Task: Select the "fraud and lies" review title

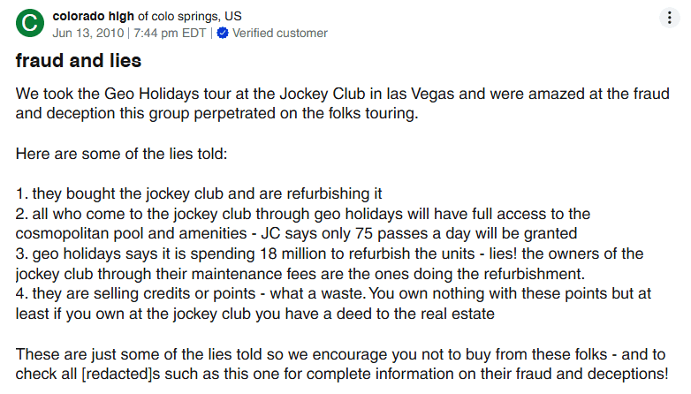Action: tap(78, 63)
